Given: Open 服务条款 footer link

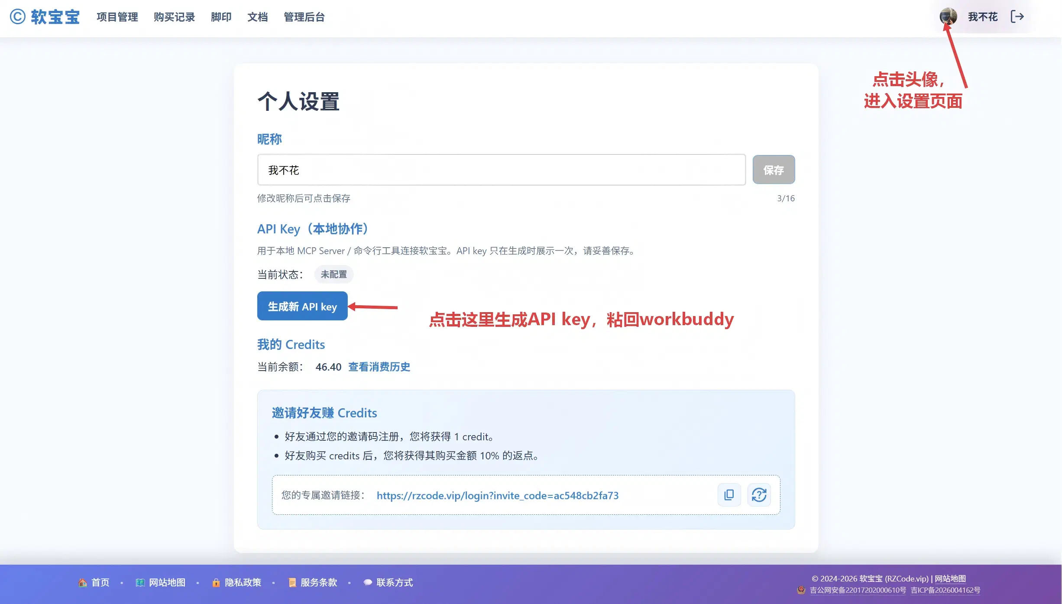Looking at the screenshot, I should click(x=313, y=583).
